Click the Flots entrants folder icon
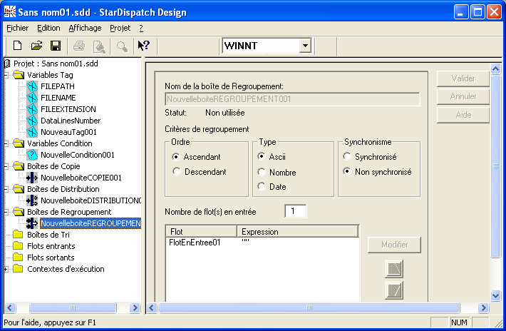This screenshot has width=506, height=331. pos(18,246)
